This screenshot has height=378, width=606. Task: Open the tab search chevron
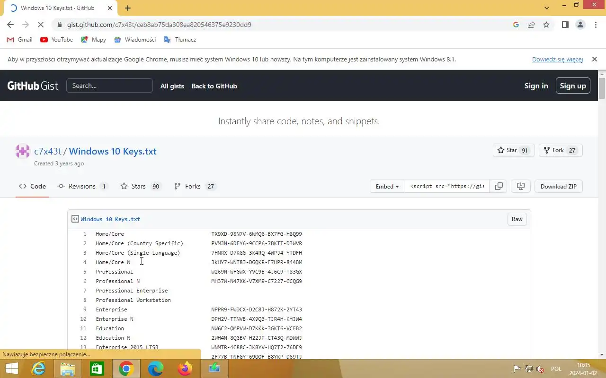pos(547,8)
